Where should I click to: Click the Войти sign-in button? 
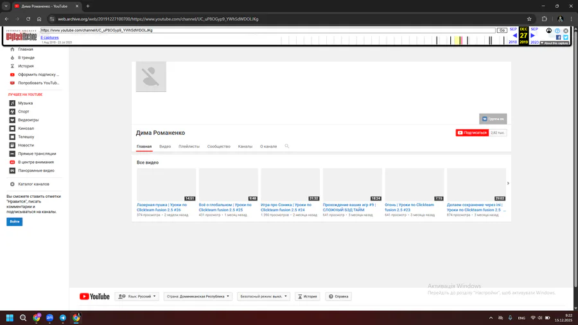pos(14,222)
